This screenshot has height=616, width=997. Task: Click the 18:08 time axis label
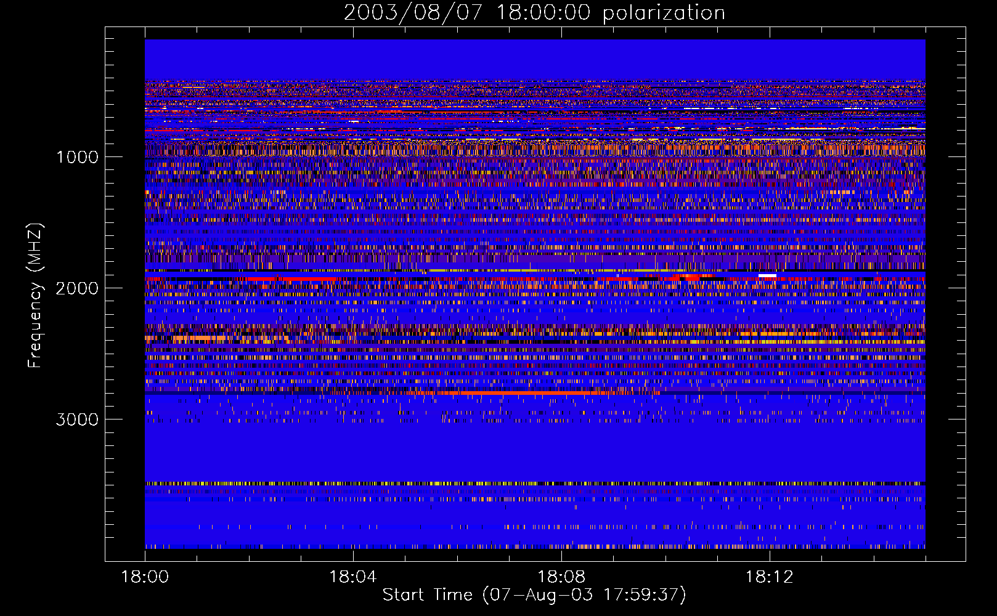click(561, 577)
